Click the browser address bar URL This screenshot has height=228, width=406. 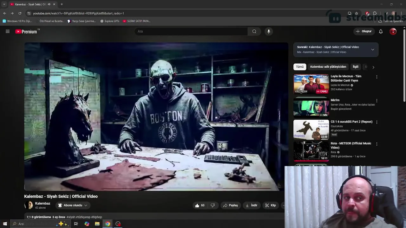tap(78, 13)
